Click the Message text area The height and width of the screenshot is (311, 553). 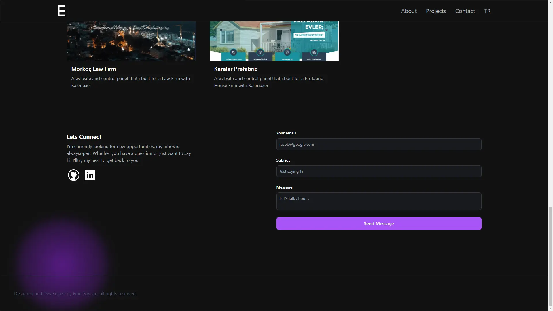coord(378,201)
